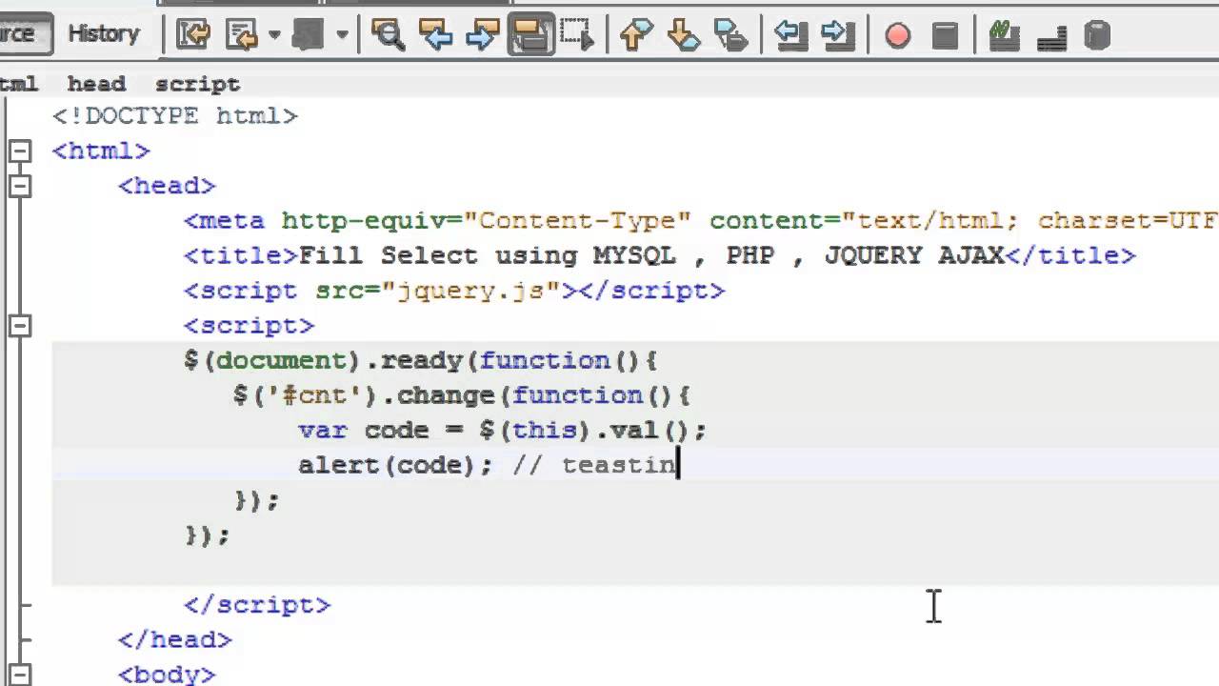The image size is (1219, 686).
Task: Click the opening <html> tag text
Action: coord(101,151)
